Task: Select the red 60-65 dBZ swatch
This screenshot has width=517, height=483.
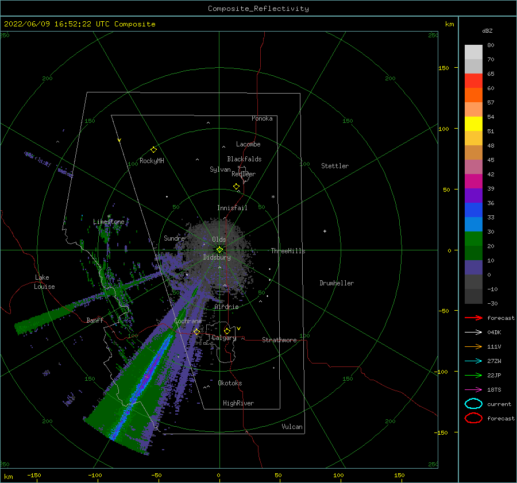Action: [473, 81]
